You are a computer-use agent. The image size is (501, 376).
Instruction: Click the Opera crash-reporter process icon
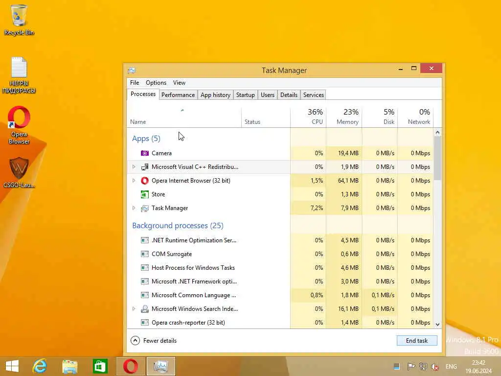(145, 322)
